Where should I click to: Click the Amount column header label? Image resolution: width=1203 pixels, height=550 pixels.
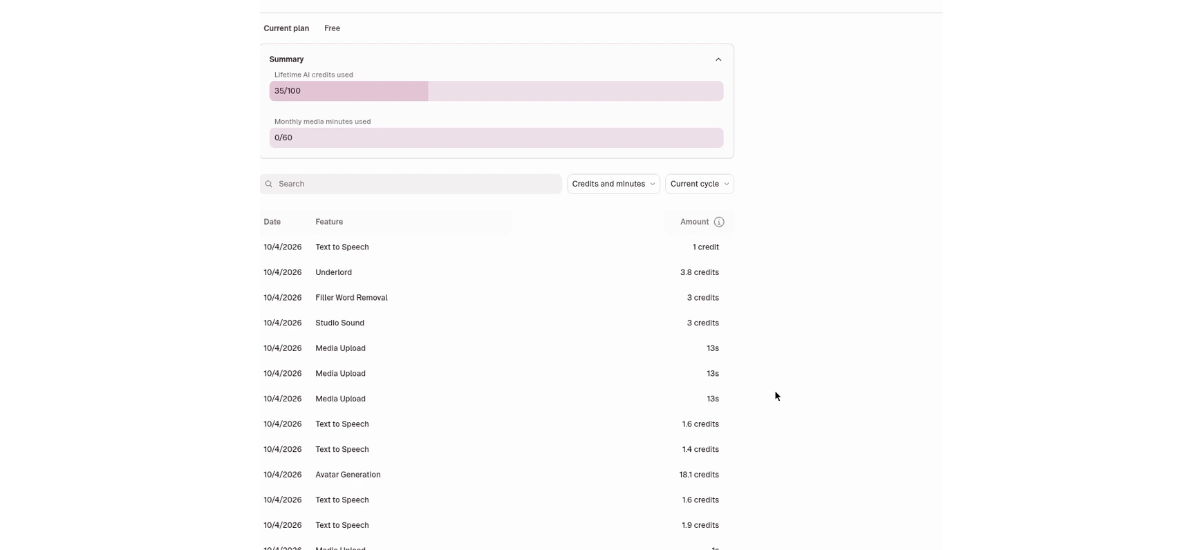(x=694, y=222)
